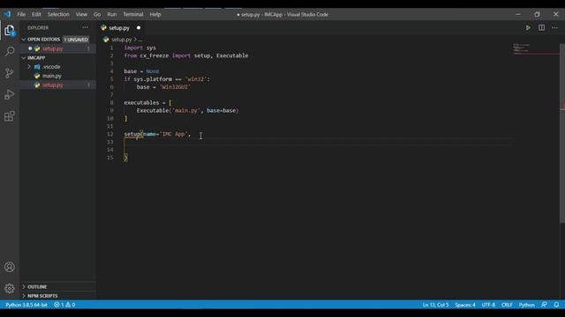Click the .vscode folder icon
565x317 pixels.
(x=37, y=67)
